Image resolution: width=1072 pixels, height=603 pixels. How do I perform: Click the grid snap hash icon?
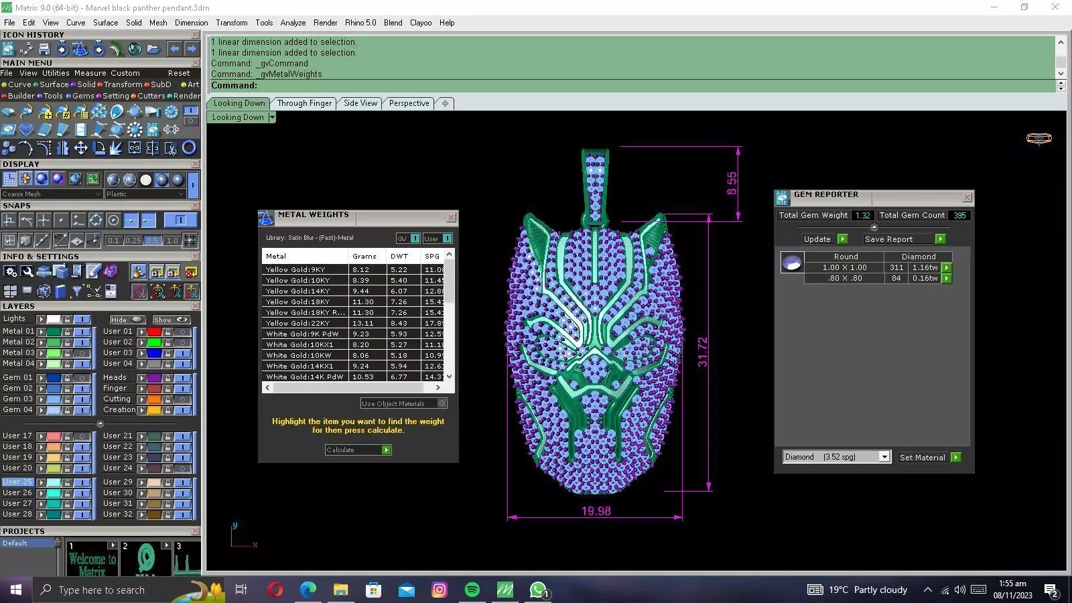point(190,240)
